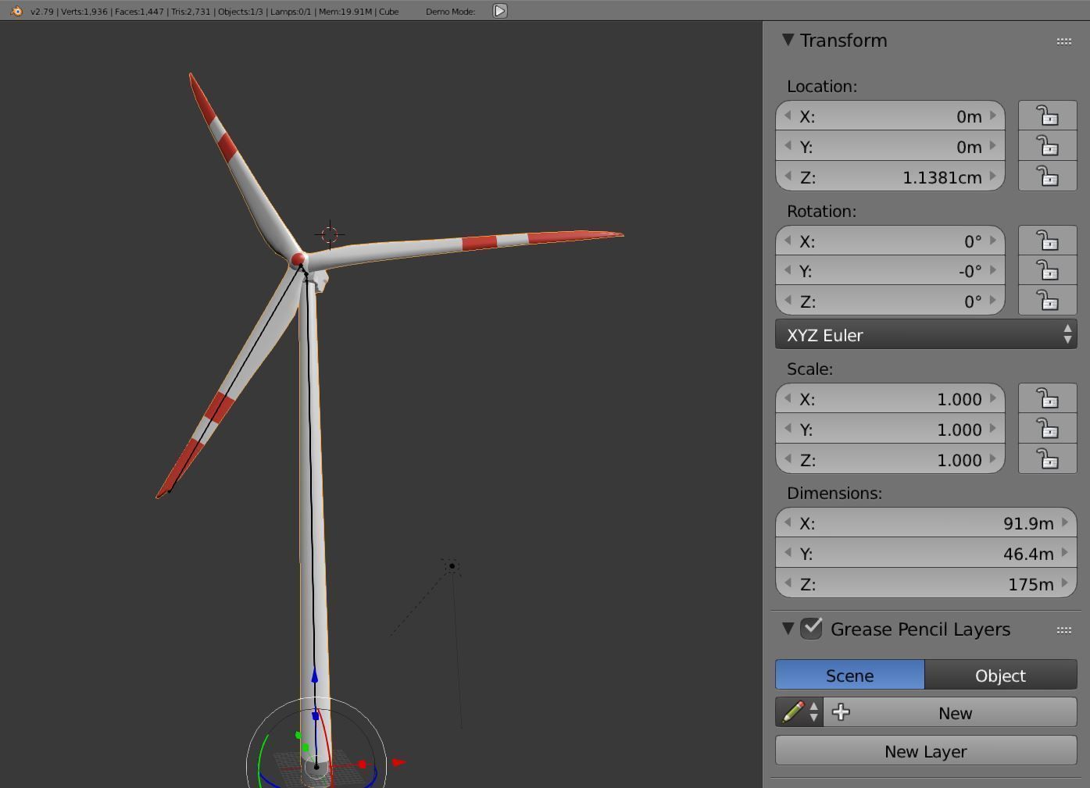Increase Location X with right arrow
Viewport: 1090px width, 788px height.
pyautogui.click(x=993, y=116)
